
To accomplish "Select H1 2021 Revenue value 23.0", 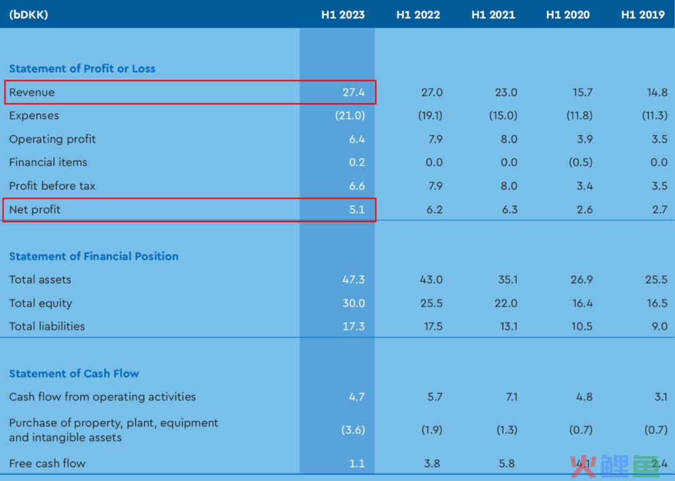I will [x=506, y=92].
